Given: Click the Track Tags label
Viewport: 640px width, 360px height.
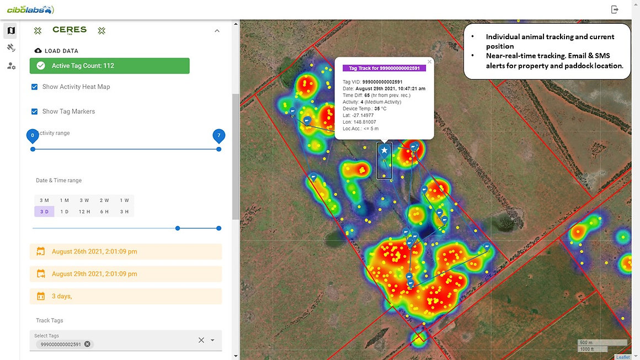Looking at the screenshot, I should tap(50, 320).
